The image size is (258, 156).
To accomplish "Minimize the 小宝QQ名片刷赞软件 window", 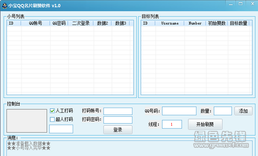I will coord(231,4).
